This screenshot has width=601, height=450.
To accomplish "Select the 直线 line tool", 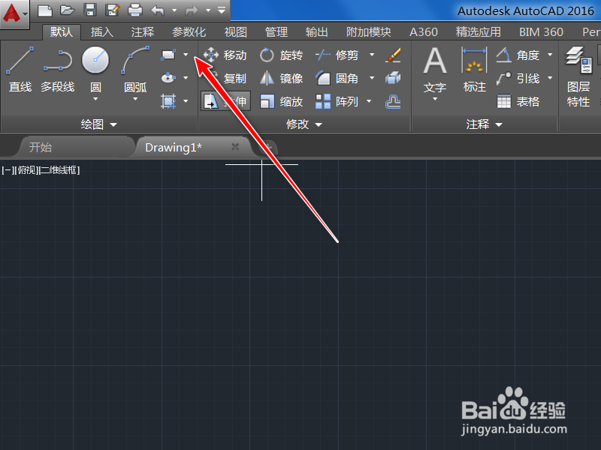I will 20,70.
